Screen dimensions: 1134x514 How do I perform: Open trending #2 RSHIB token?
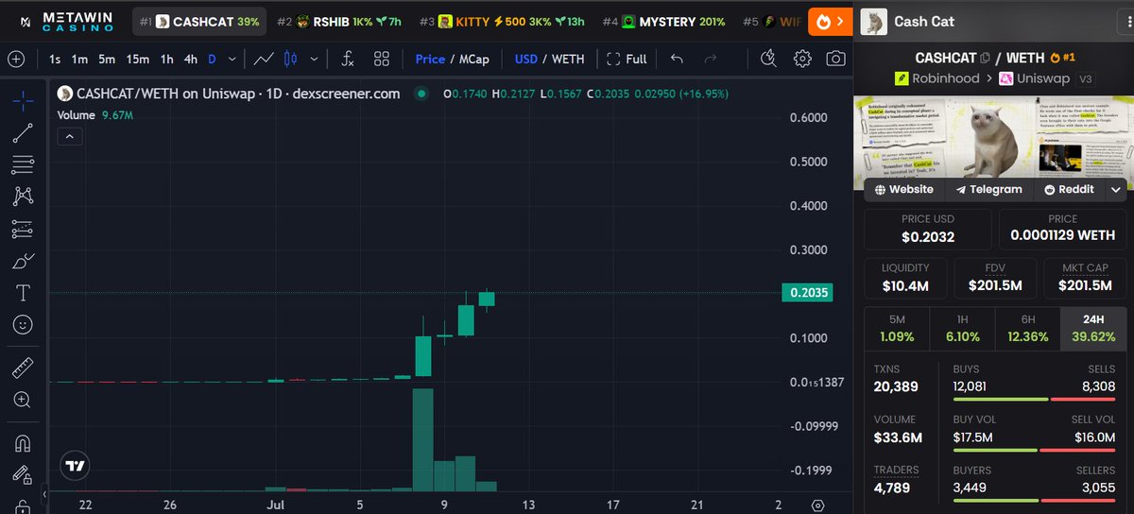[340, 21]
